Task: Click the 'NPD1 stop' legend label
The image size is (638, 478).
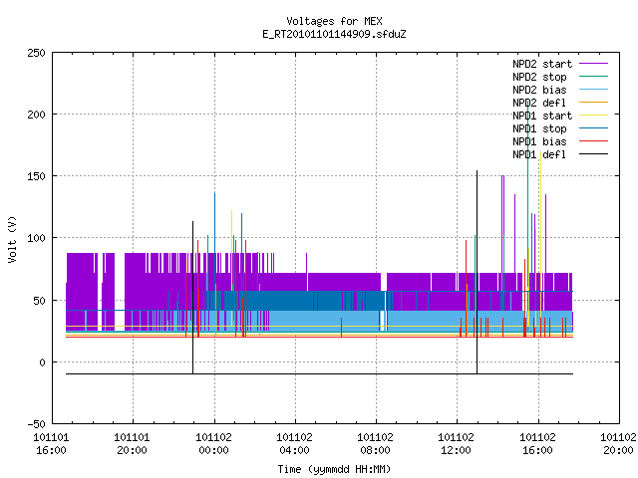Action: click(x=539, y=128)
